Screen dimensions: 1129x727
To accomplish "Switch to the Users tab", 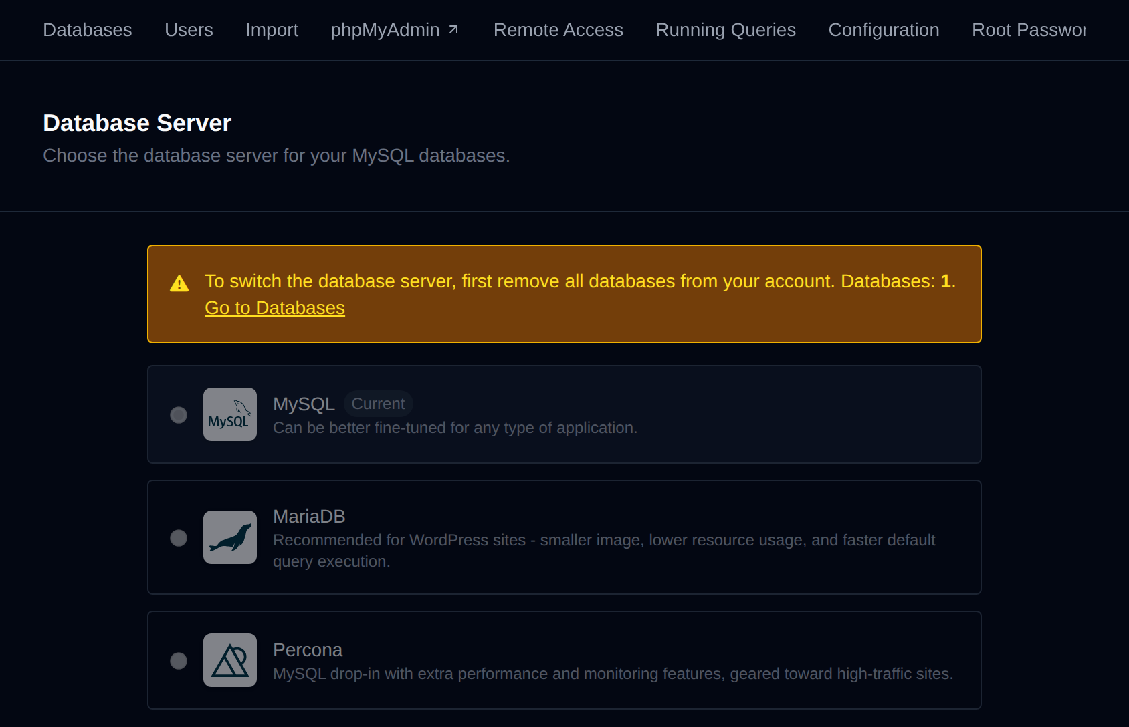I will (x=189, y=30).
